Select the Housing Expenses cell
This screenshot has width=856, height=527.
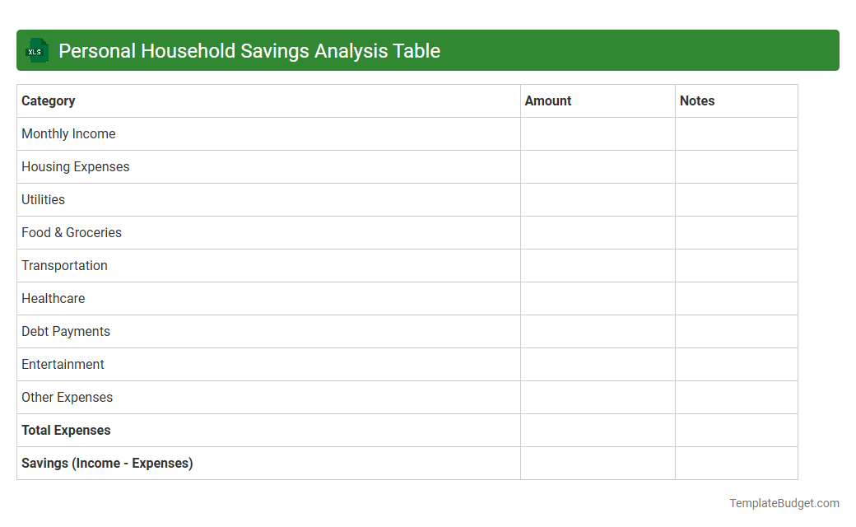click(x=75, y=166)
